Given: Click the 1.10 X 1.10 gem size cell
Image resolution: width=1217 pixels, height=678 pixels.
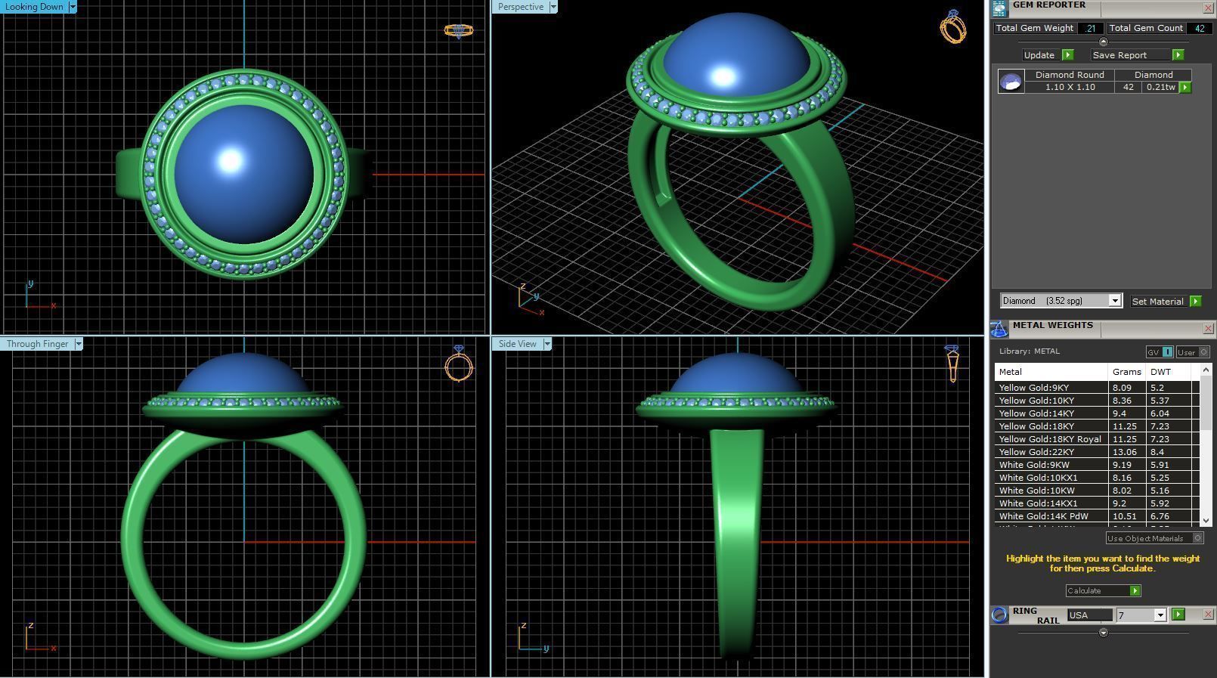Looking at the screenshot, I should (1070, 88).
